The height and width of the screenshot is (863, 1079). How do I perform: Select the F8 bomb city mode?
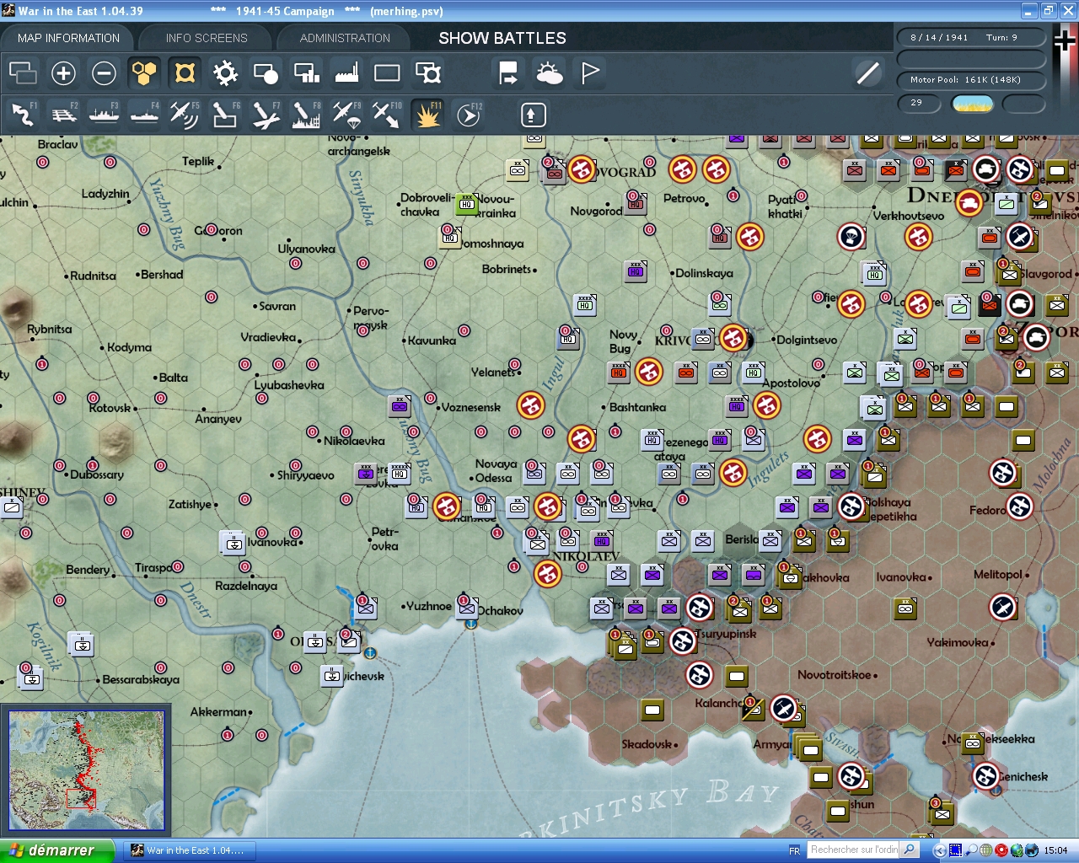coord(306,114)
